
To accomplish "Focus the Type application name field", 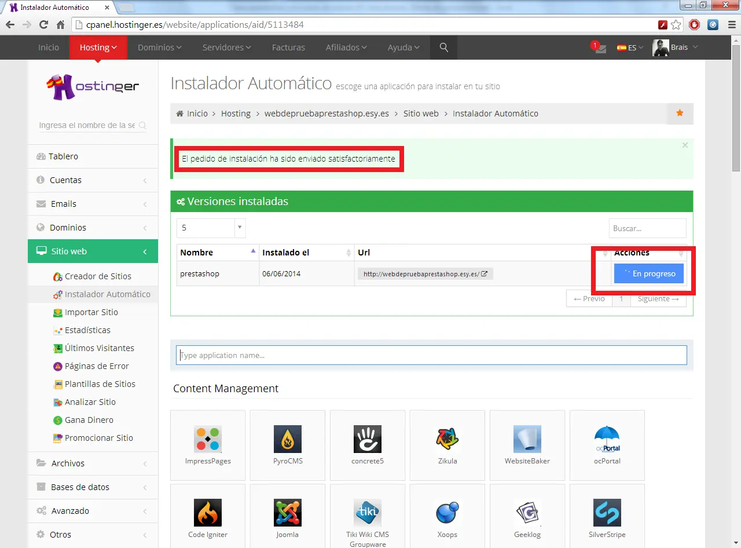I will 431,355.
